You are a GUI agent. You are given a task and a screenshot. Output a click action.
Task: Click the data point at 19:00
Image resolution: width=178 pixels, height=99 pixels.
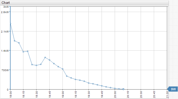click(x=63, y=69)
